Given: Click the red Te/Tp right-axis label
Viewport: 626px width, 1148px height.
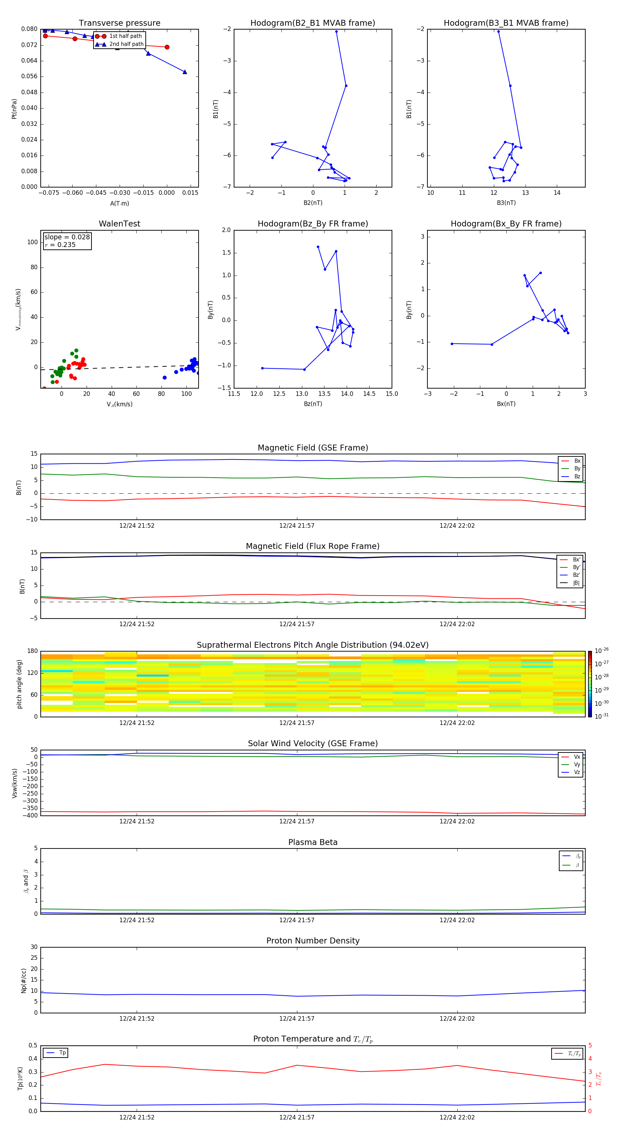Looking at the screenshot, I should click(599, 1078).
